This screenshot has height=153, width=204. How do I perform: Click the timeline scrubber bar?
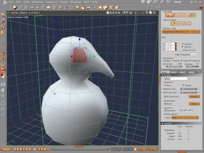click(80, 149)
